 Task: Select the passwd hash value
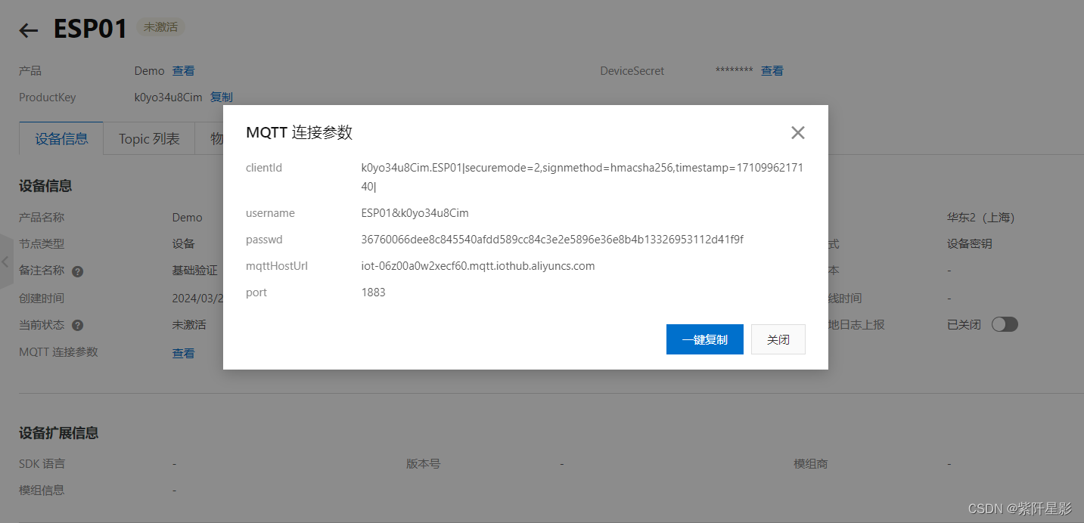pos(552,239)
